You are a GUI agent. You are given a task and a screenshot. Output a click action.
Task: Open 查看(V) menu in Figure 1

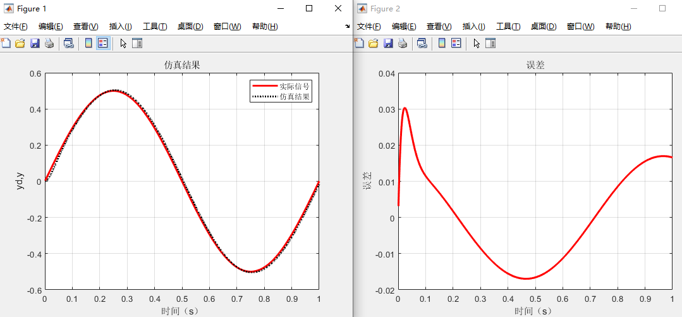coord(86,27)
